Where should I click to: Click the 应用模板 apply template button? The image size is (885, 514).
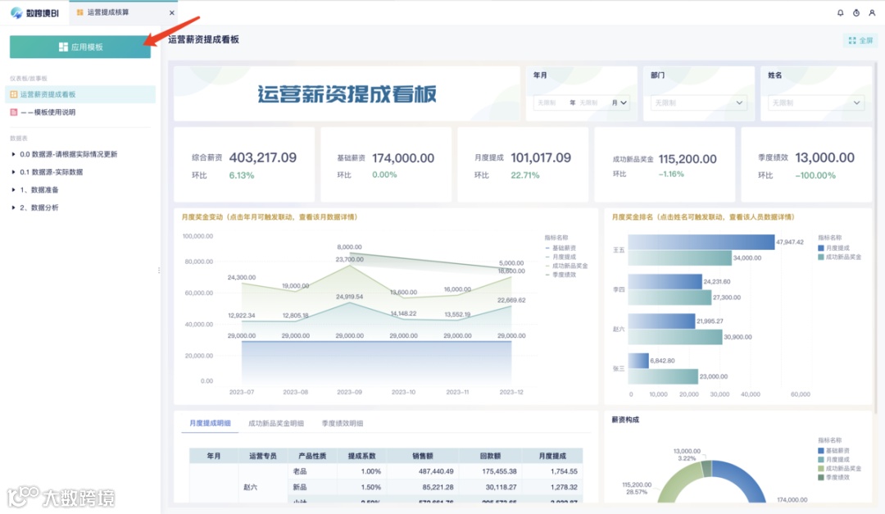click(80, 47)
